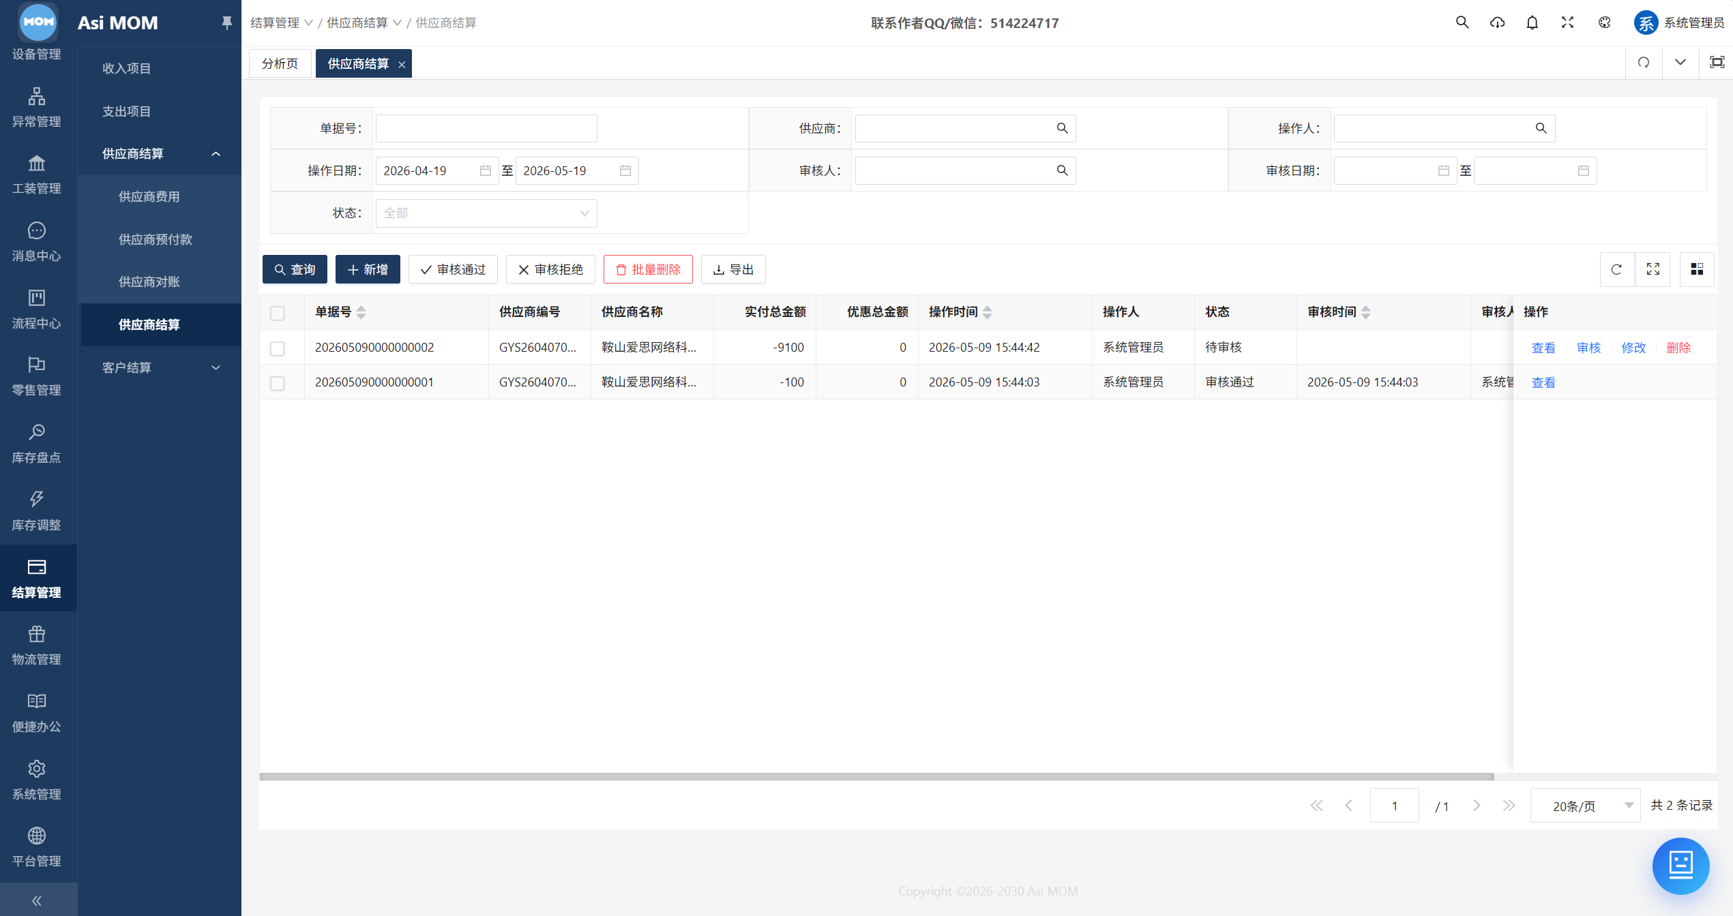
Task: Select 供应商对账 menu item
Action: [160, 282]
